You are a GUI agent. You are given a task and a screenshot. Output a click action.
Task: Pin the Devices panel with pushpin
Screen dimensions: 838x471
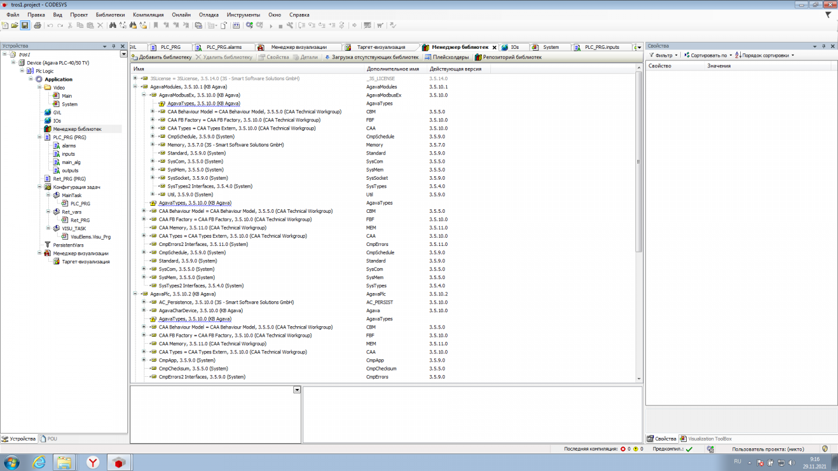[x=113, y=46]
